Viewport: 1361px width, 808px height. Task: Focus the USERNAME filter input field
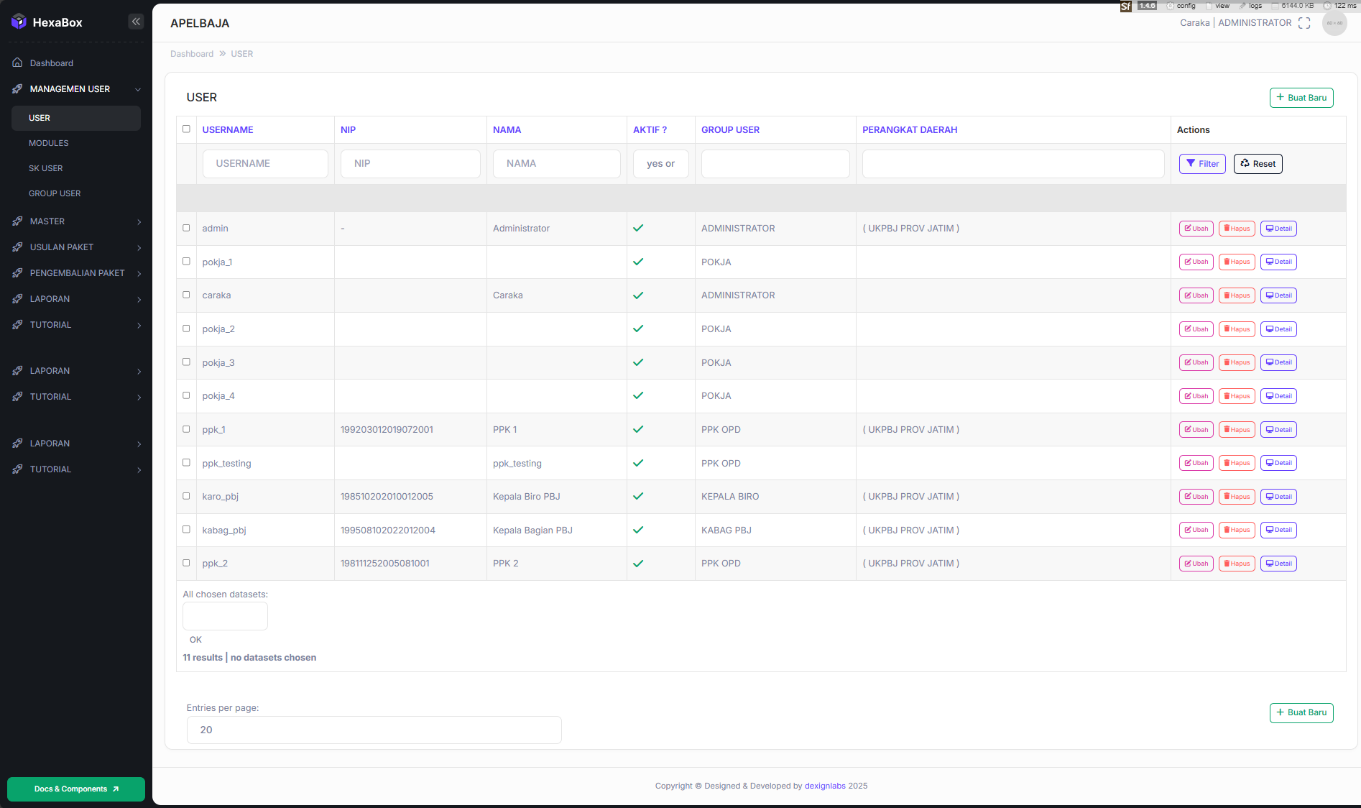click(265, 164)
